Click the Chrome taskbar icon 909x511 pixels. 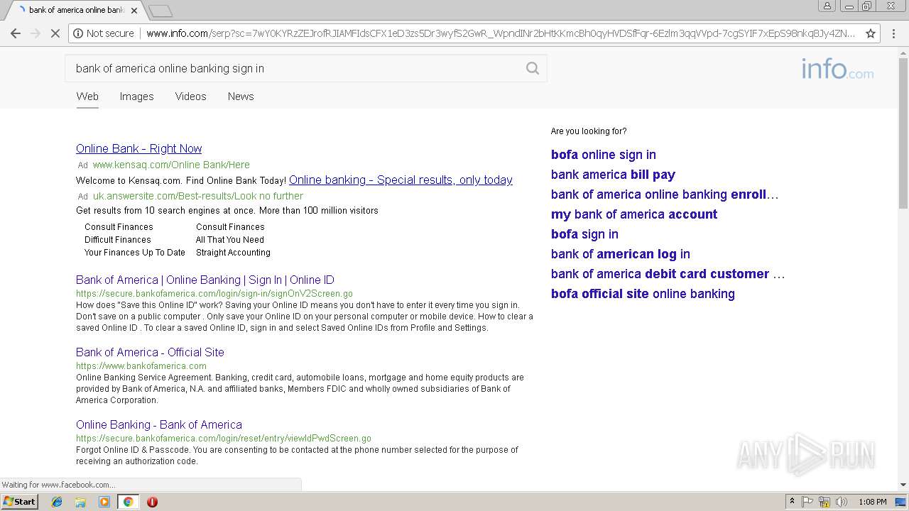click(x=128, y=502)
